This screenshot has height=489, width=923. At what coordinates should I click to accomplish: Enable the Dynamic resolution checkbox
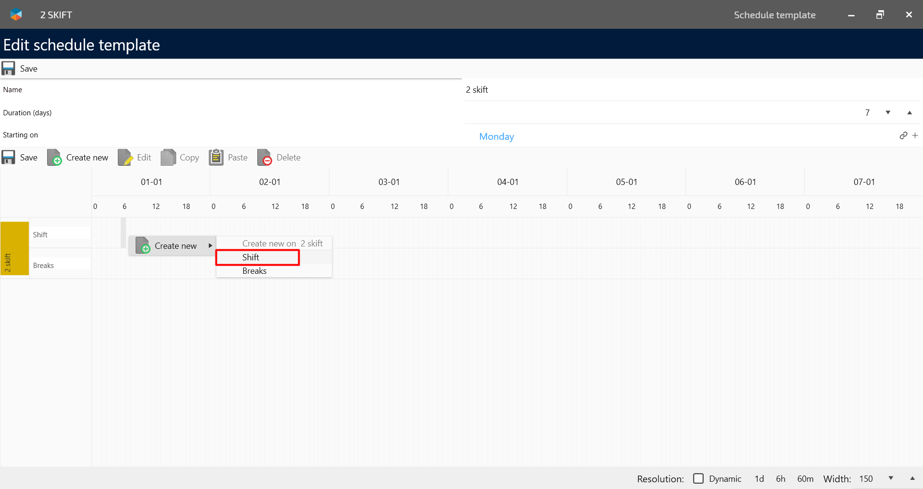(x=698, y=478)
